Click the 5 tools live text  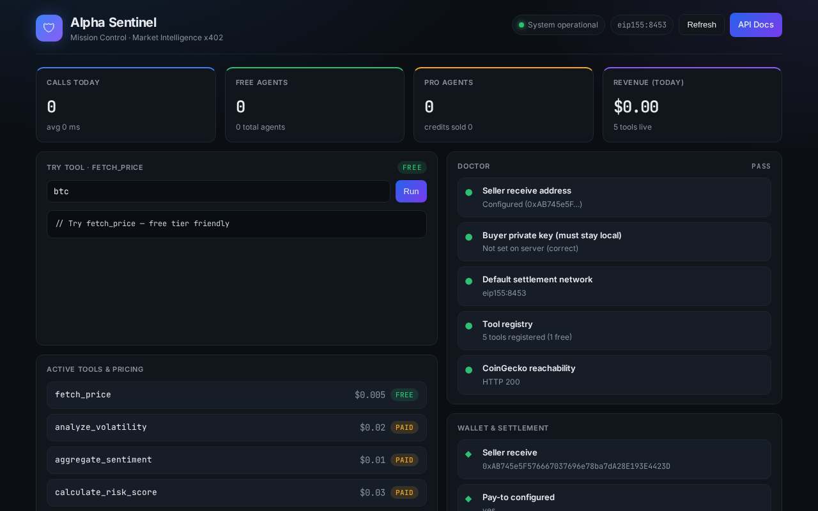pyautogui.click(x=633, y=127)
